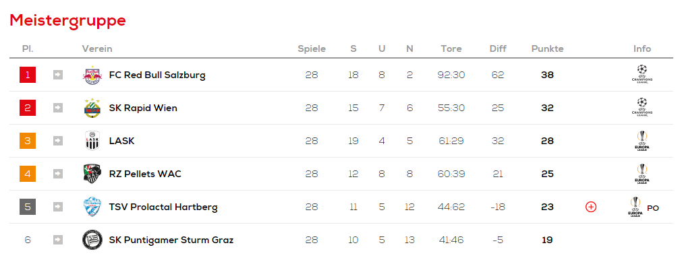Click the red plus icon in Hartberg row
Screen dimensions: 680x262
(591, 207)
